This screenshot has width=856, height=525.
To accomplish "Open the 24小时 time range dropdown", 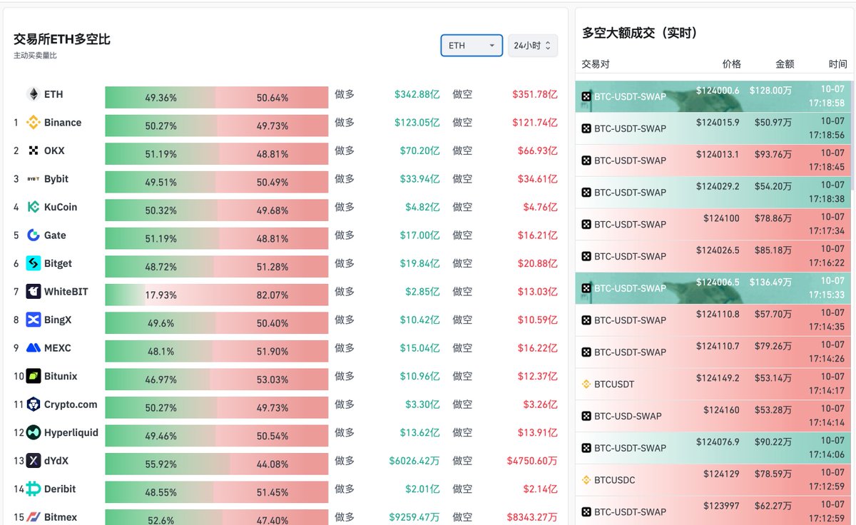I will click(x=532, y=46).
